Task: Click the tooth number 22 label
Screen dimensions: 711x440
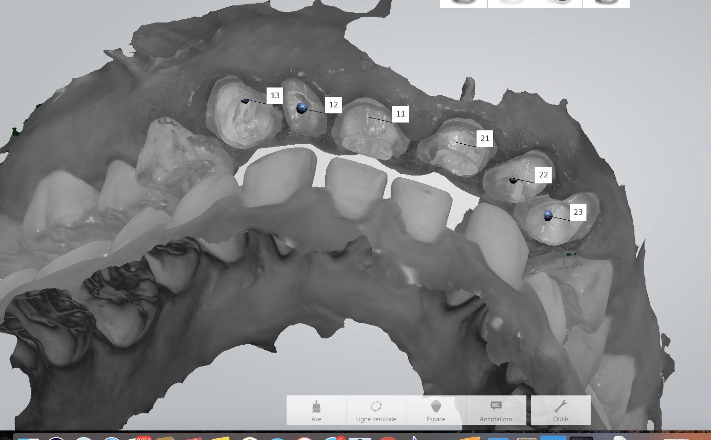Action: point(543,175)
